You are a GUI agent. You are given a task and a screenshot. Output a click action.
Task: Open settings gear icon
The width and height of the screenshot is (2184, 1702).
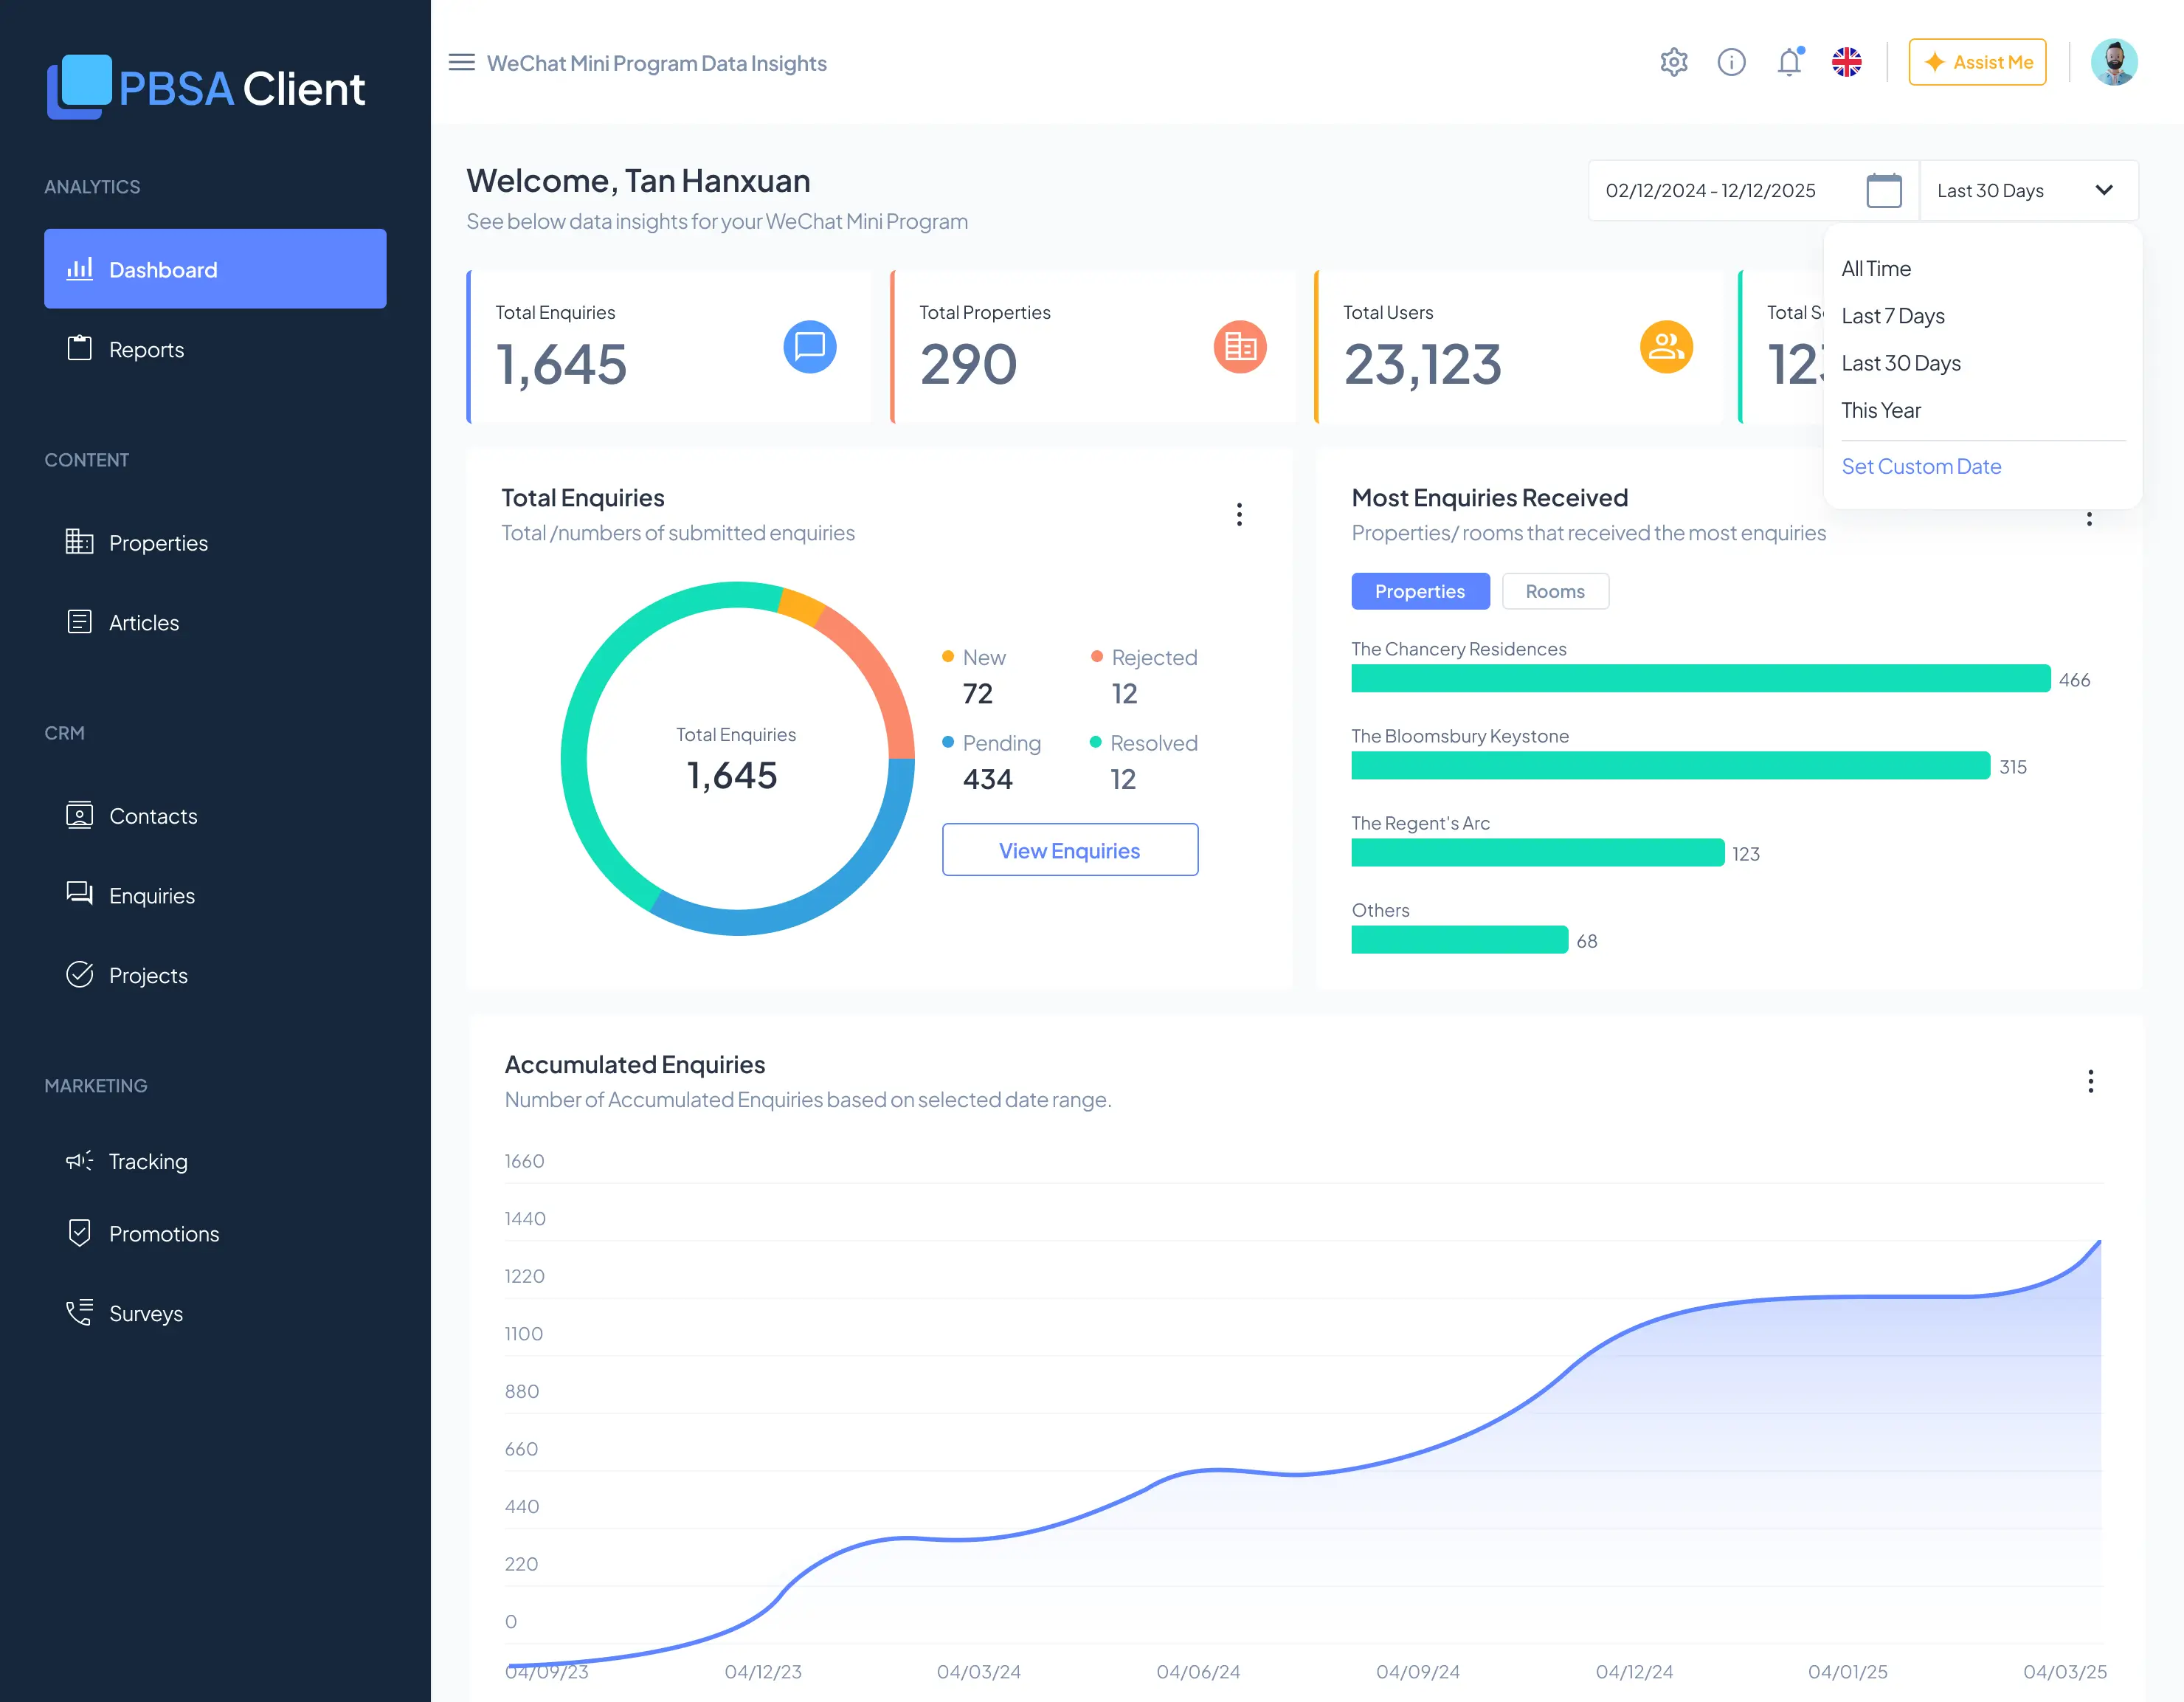(1674, 62)
